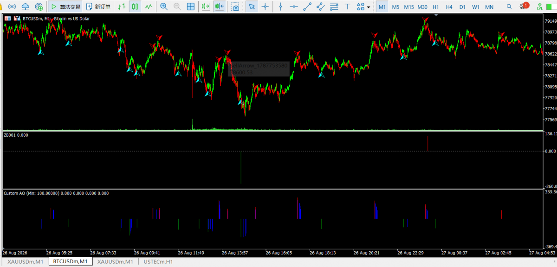Switch chart to bar chart type
Viewport: 557px width, 267px height.
(122, 7)
